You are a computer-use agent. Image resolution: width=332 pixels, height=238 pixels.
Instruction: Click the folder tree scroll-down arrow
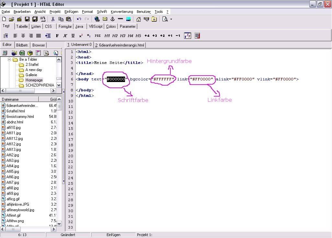click(x=59, y=85)
